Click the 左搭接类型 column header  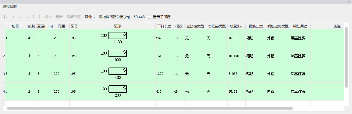coord(195,26)
